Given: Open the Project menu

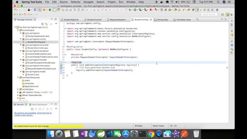Looking at the screenshot, I should pyautogui.click(x=112, y=2).
